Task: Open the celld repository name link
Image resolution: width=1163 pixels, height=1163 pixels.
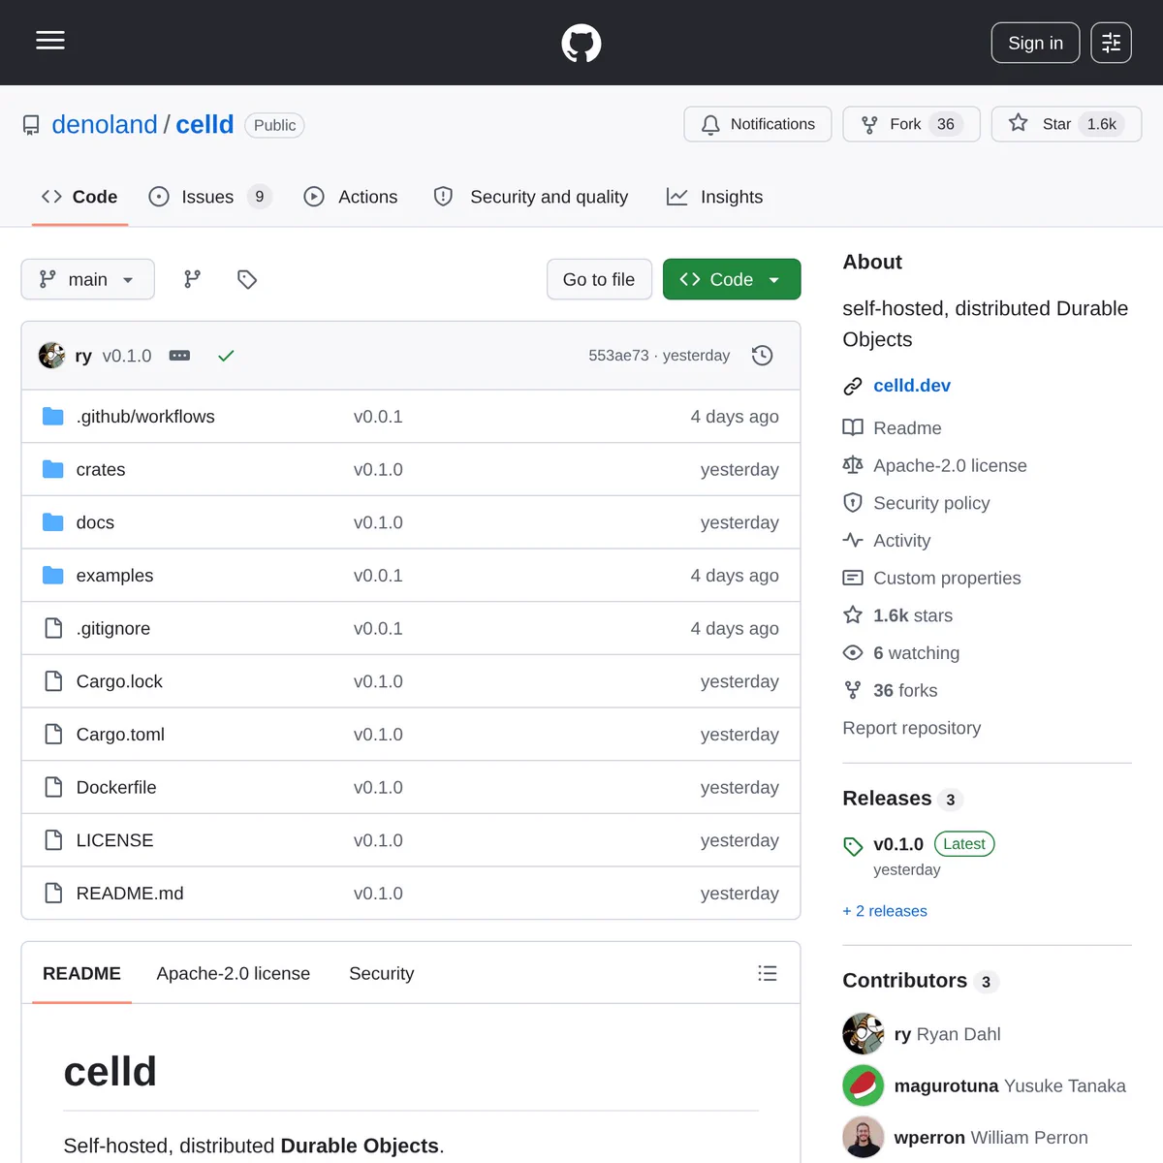Action: click(x=204, y=125)
